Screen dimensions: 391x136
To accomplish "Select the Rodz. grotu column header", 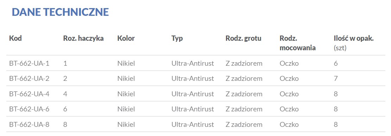I will coord(244,39).
